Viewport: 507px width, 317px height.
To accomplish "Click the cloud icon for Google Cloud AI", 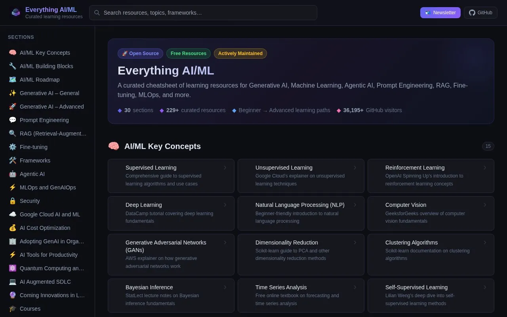I will pos(13,214).
